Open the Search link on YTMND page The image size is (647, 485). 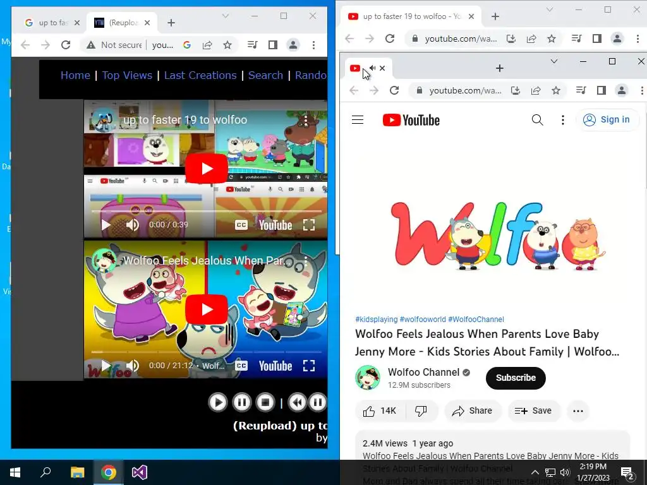[x=266, y=75]
